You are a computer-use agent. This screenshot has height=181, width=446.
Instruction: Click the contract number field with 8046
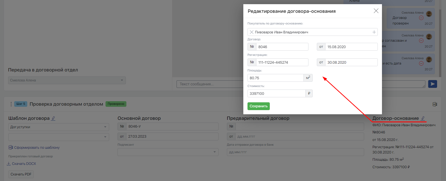tap(282, 47)
